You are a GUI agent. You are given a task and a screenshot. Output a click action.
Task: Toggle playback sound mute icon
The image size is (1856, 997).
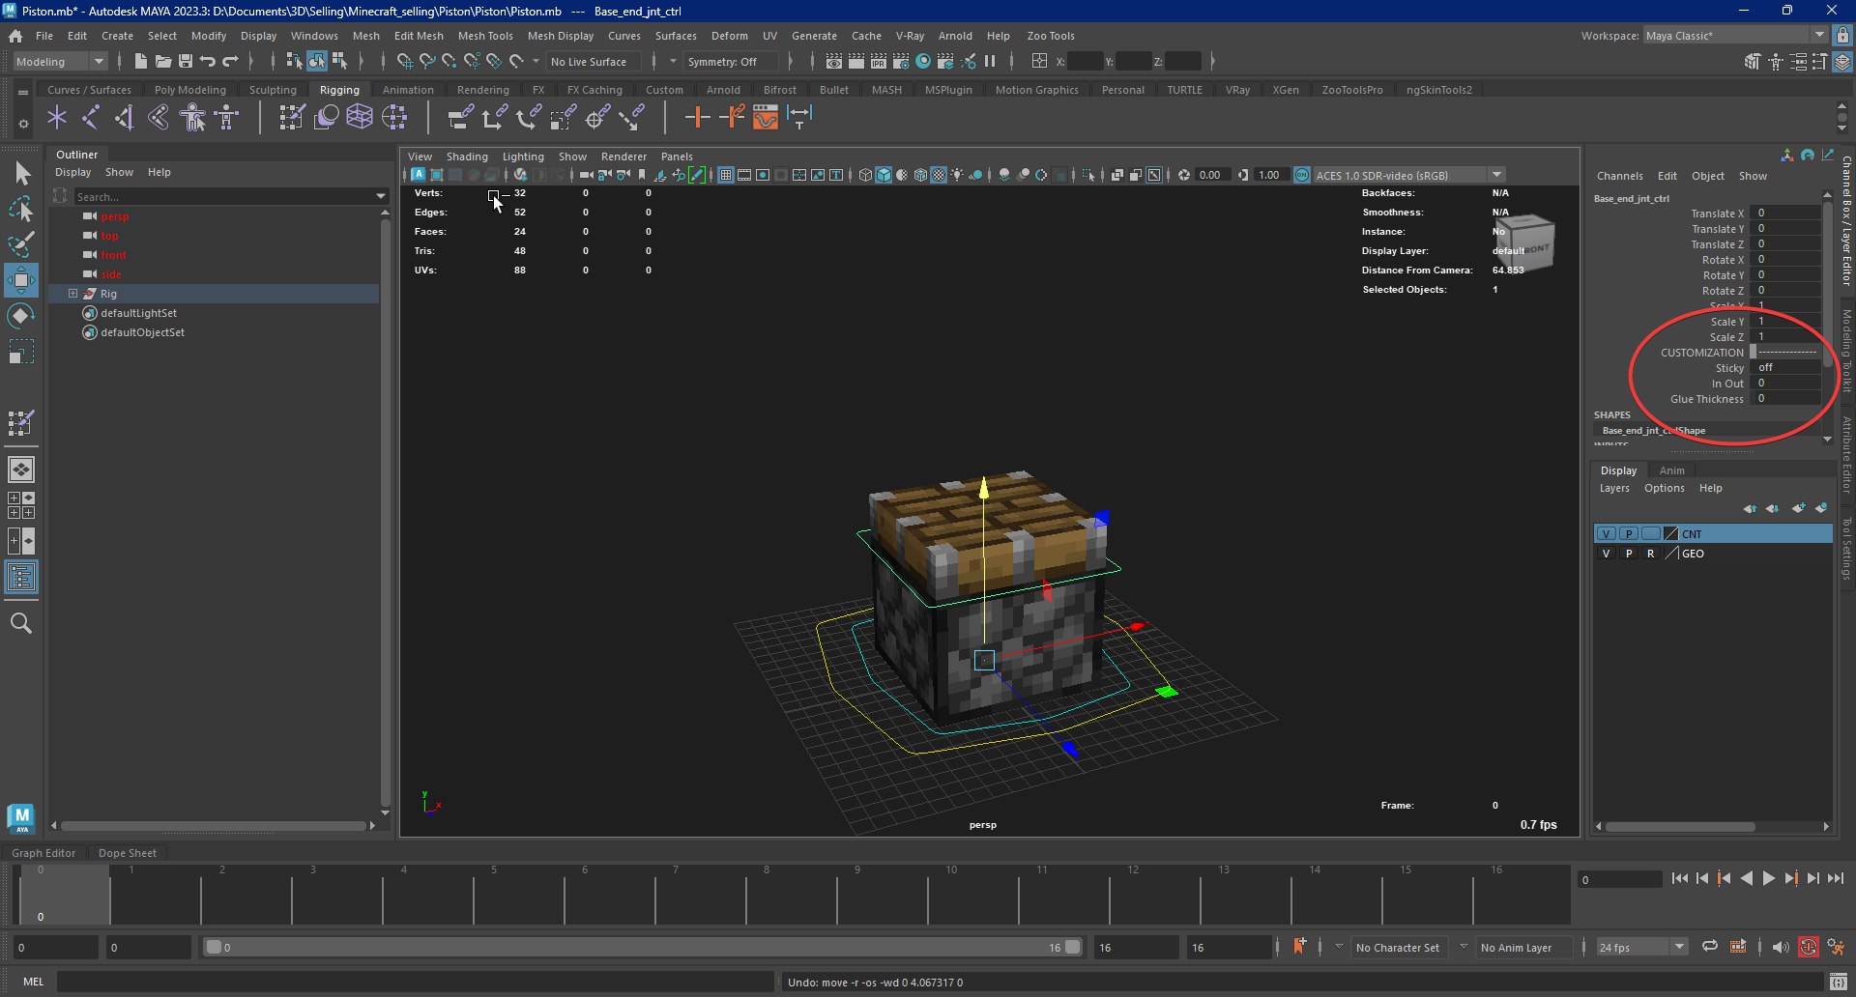coord(1781,948)
